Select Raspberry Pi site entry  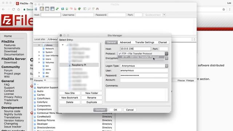coord(79,65)
